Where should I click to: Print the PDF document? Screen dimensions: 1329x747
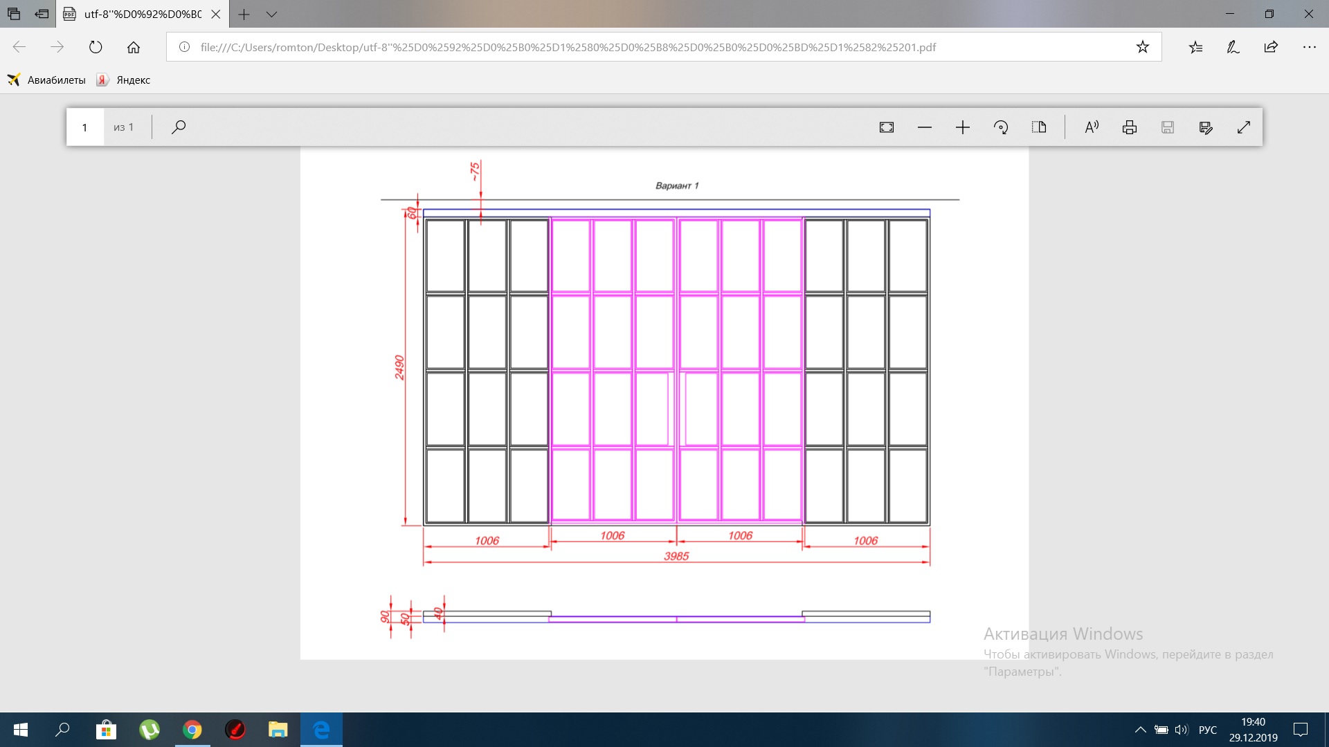1130,127
